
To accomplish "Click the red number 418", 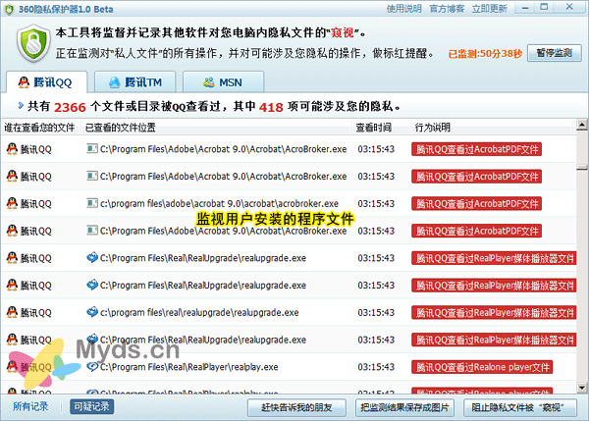I will pyautogui.click(x=271, y=107).
